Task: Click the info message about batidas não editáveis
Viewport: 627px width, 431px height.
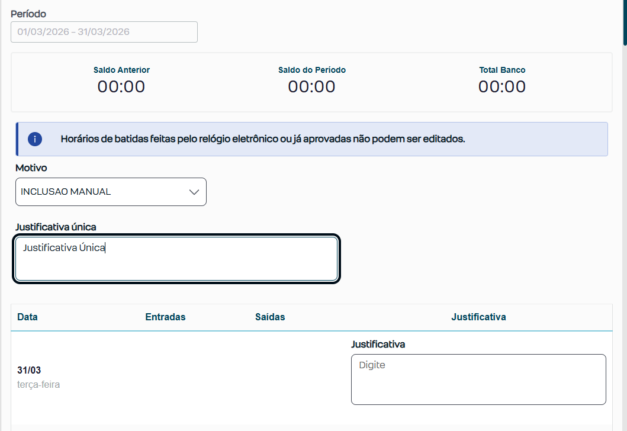Action: [x=263, y=139]
